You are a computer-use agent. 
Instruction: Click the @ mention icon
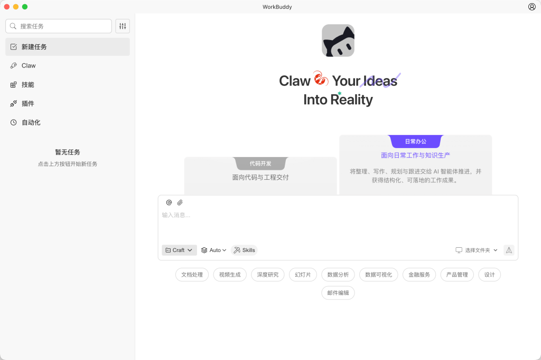click(169, 202)
